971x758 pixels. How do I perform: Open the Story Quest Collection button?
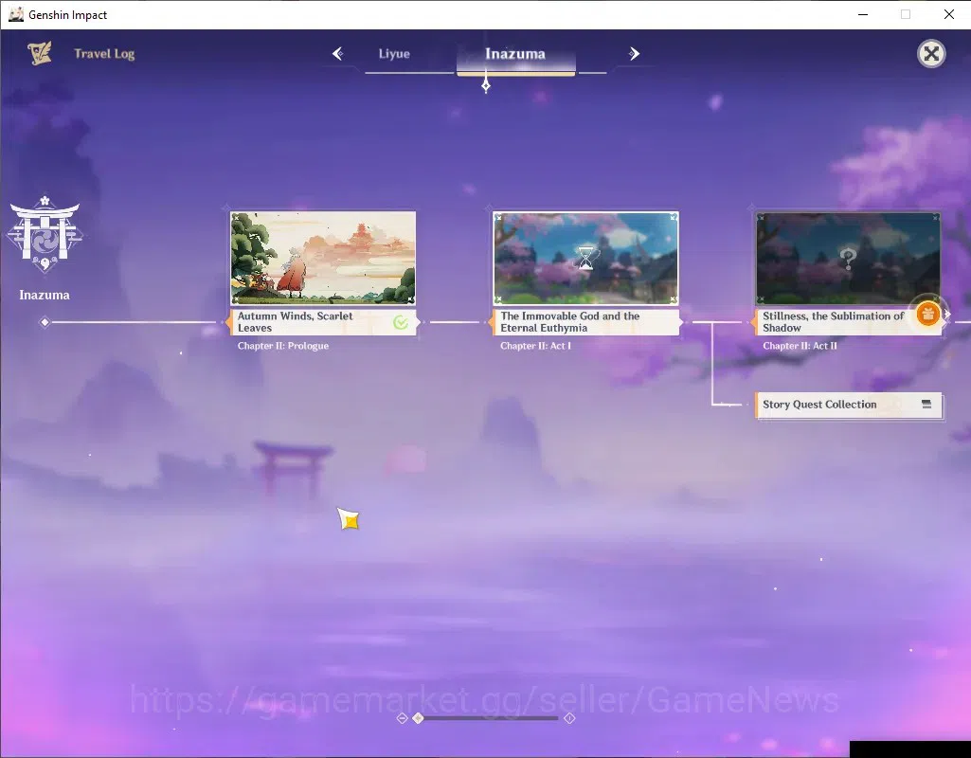(x=849, y=405)
